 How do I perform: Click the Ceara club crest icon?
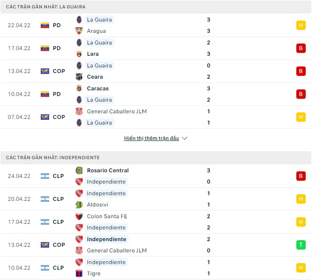(79, 77)
